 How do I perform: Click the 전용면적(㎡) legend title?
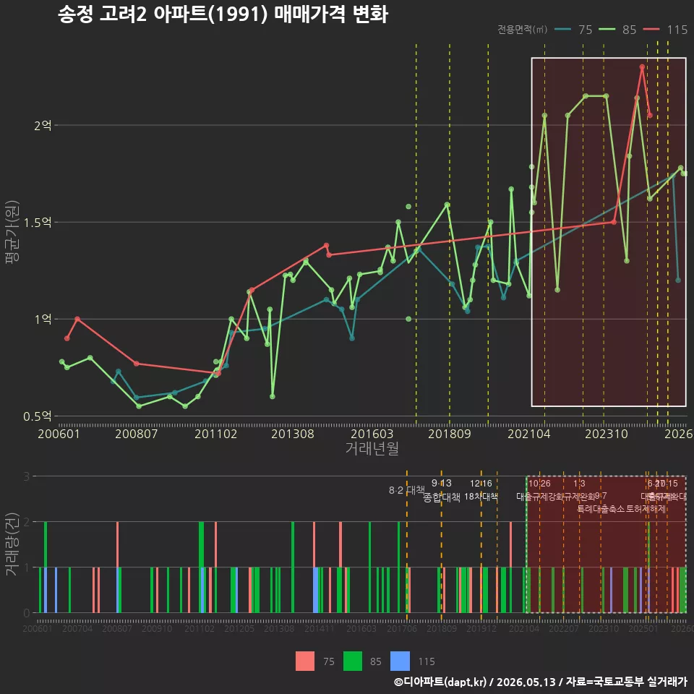[522, 30]
